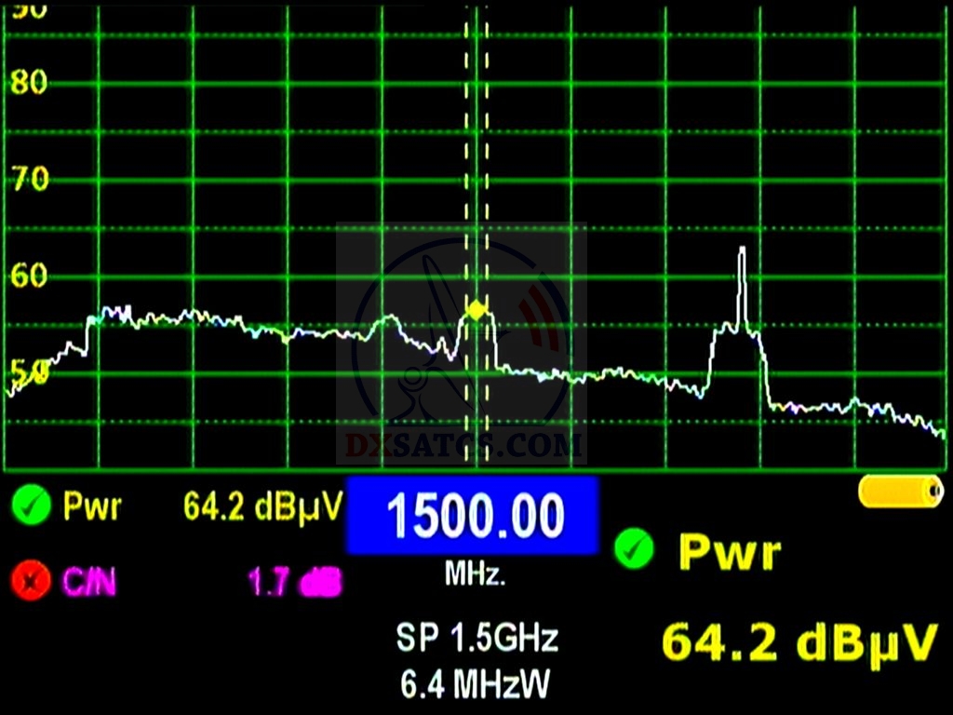Click the red X icon beside C/N

[x=31, y=582]
